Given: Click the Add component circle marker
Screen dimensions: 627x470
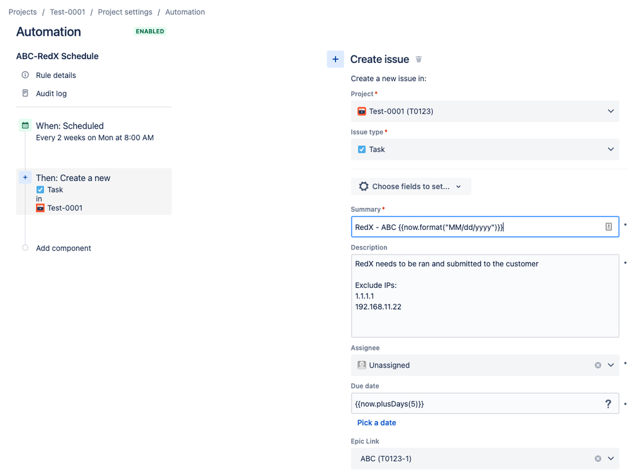Looking at the screenshot, I should [25, 248].
